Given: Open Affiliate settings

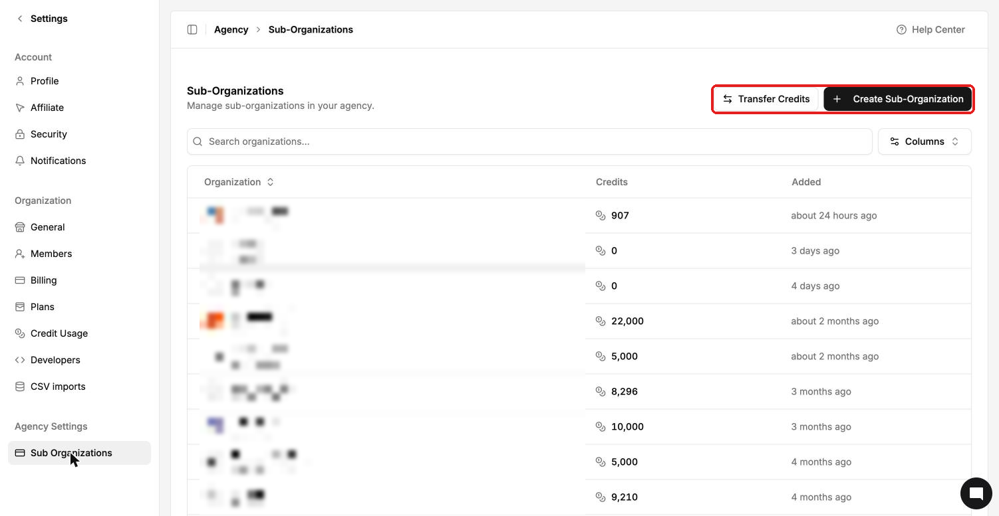Looking at the screenshot, I should (79, 108).
